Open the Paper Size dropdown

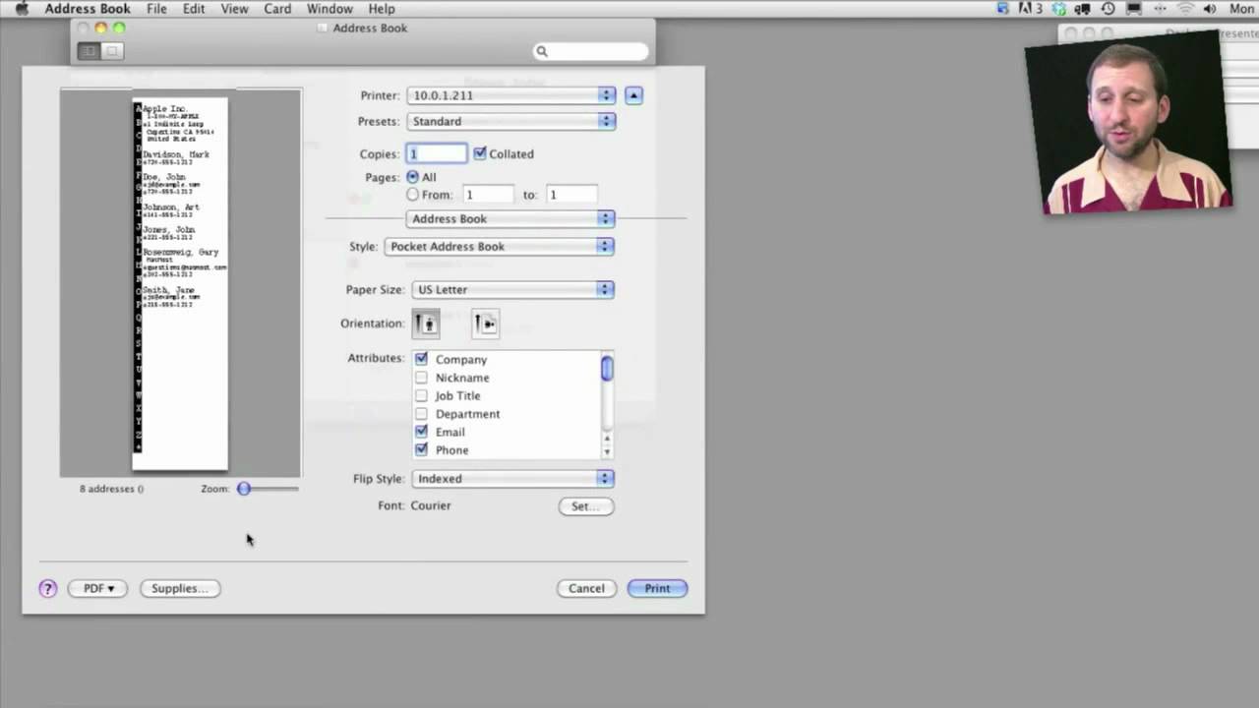pyautogui.click(x=512, y=289)
